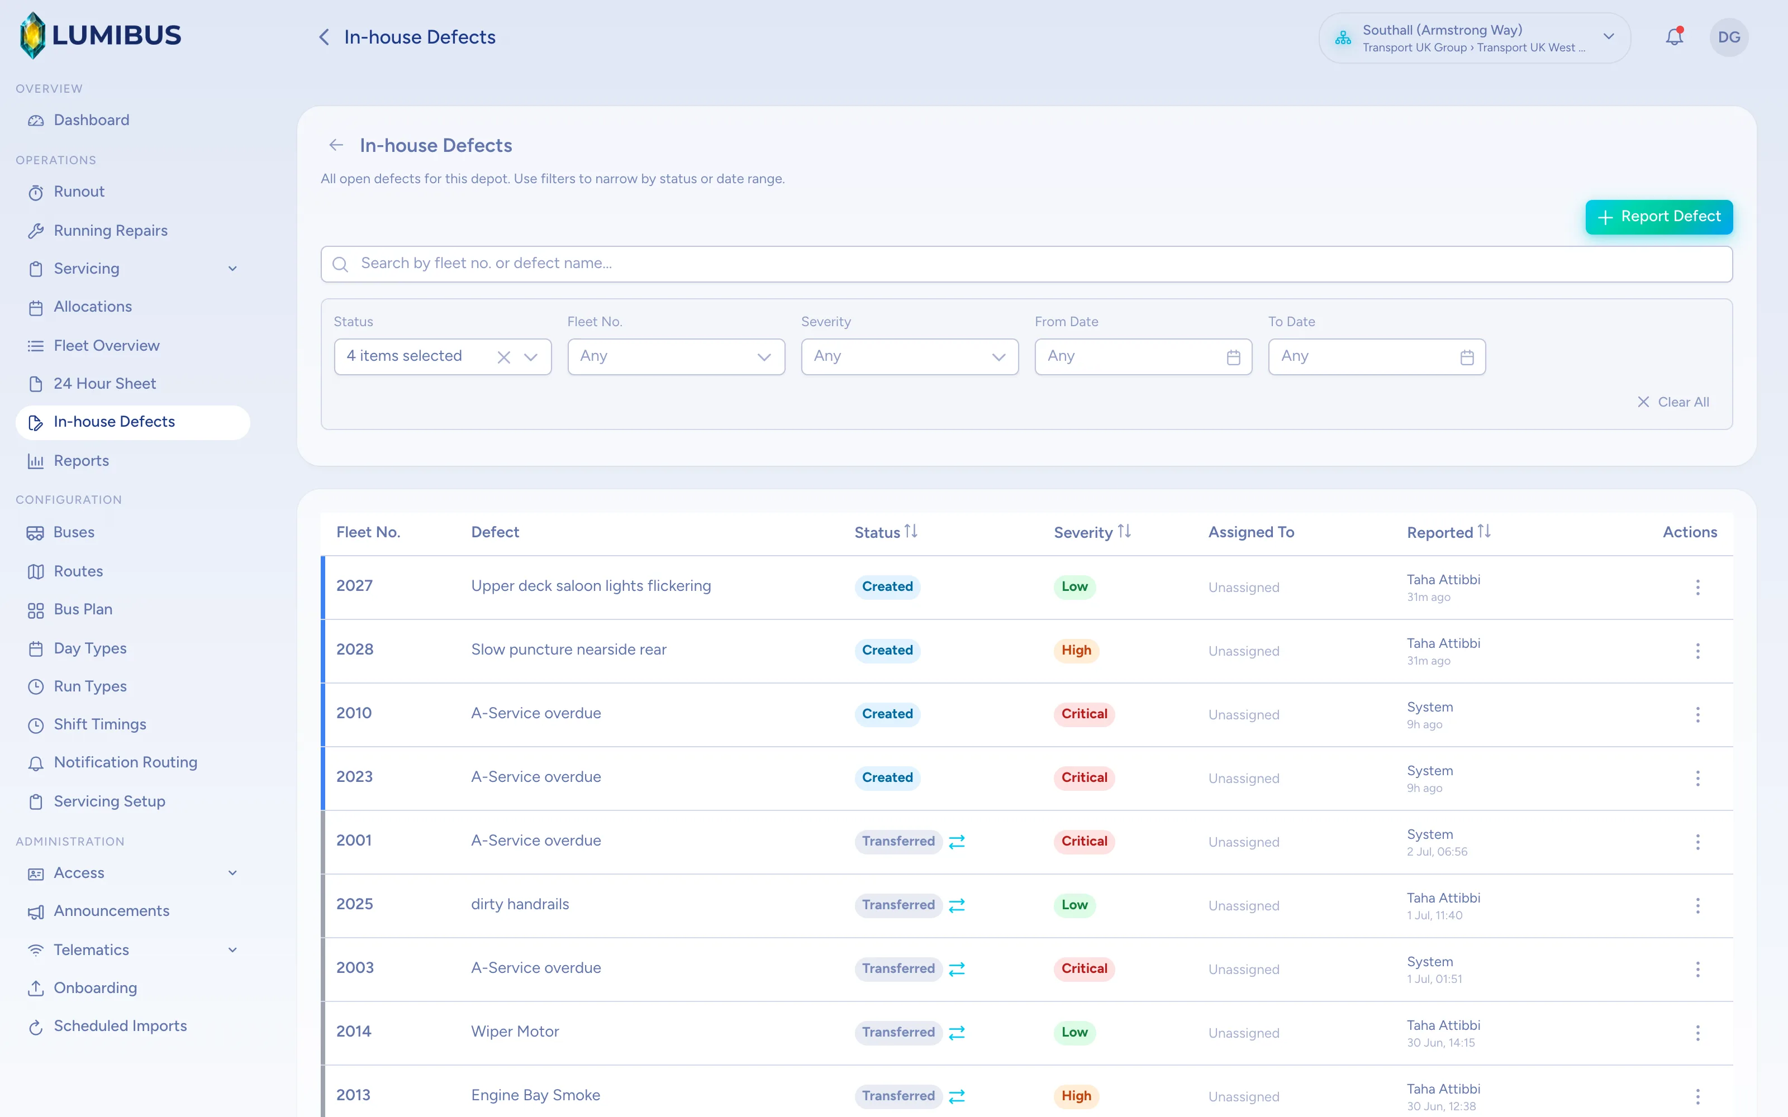Screen dimensions: 1788x1117
Task: Click Clear All filters
Action: click(1673, 402)
